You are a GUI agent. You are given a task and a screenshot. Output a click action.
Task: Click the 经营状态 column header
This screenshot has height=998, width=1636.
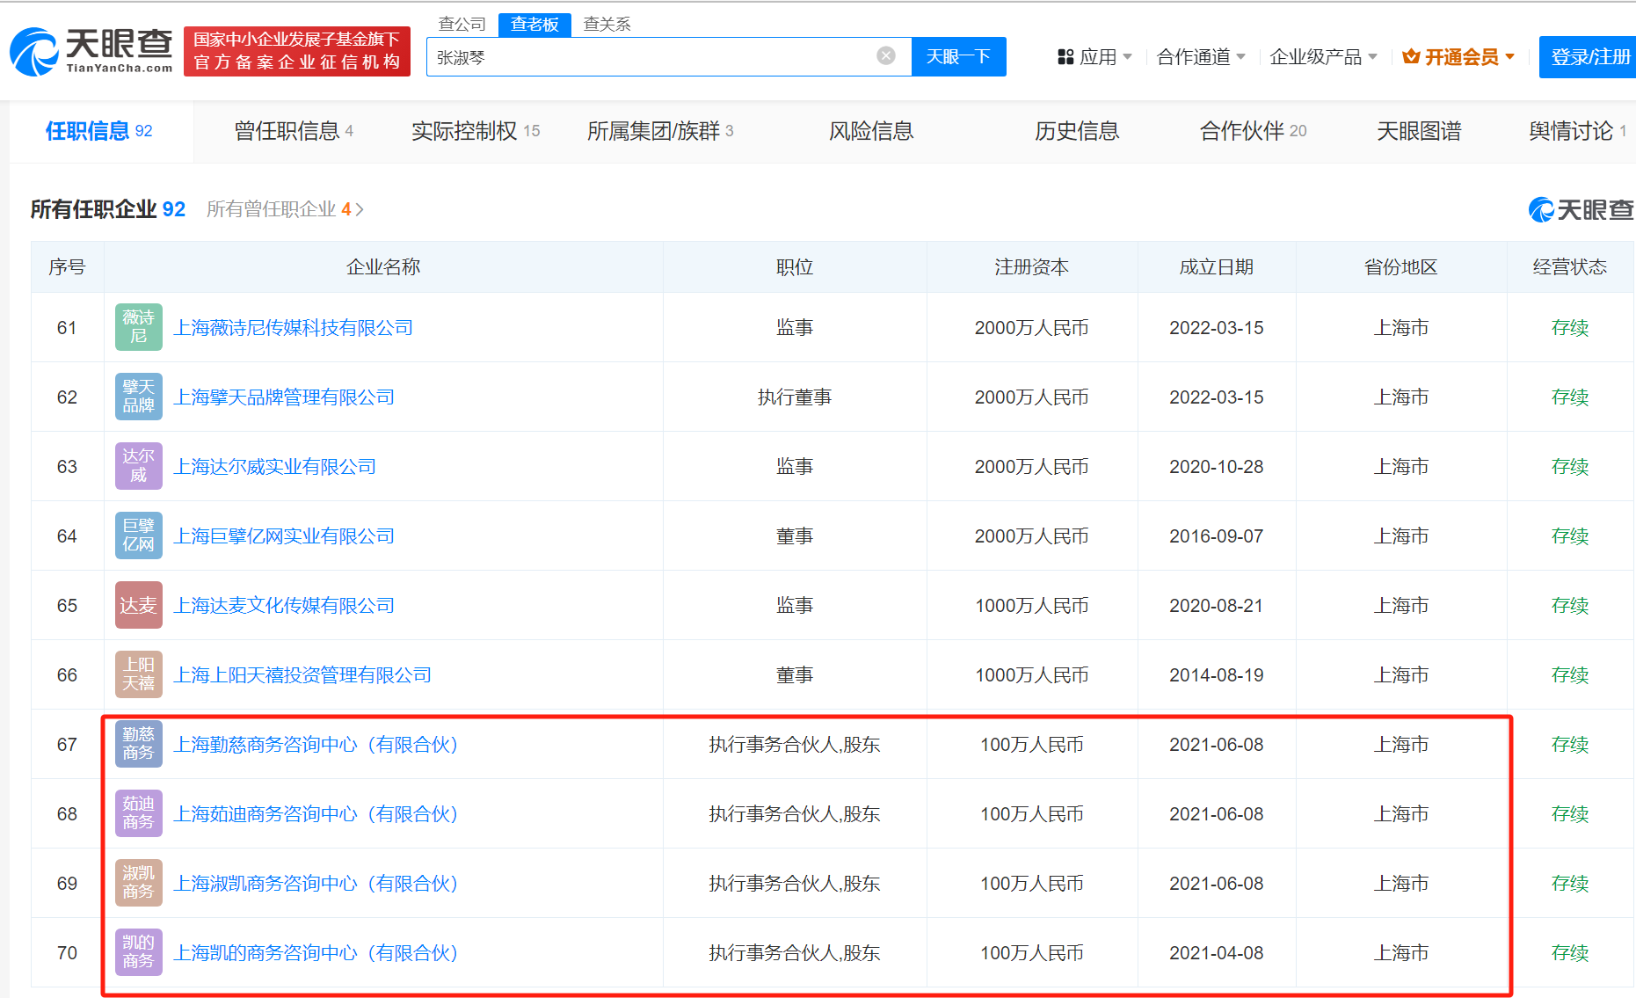pyautogui.click(x=1570, y=266)
